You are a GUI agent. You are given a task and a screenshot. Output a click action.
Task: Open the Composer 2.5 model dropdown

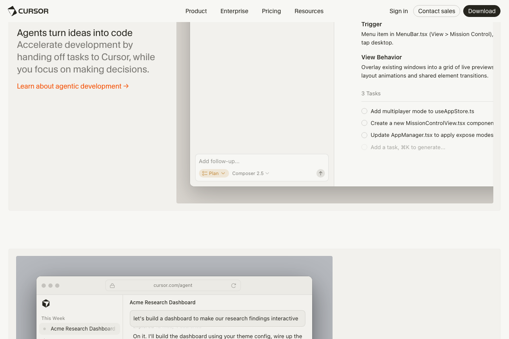251,173
